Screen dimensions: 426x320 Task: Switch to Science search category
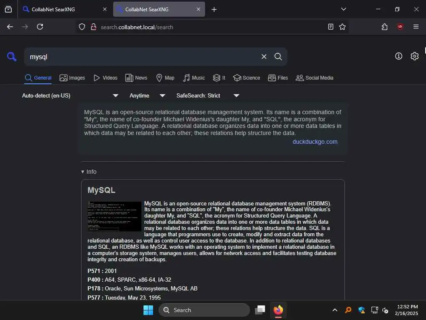[246, 78]
